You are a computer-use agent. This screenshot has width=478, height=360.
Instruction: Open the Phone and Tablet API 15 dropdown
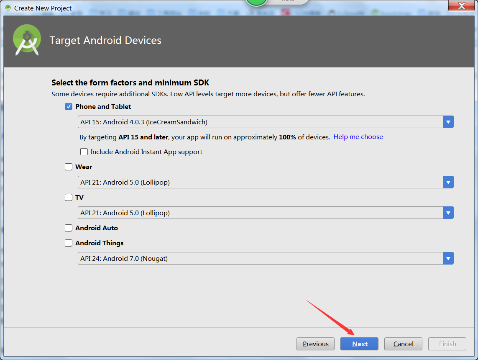click(x=266, y=122)
